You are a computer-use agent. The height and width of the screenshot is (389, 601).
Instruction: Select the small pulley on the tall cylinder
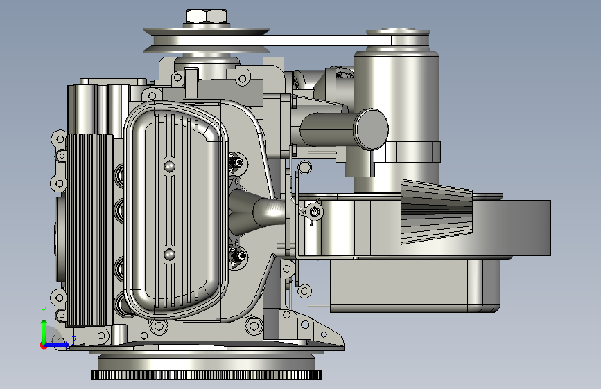(x=398, y=38)
